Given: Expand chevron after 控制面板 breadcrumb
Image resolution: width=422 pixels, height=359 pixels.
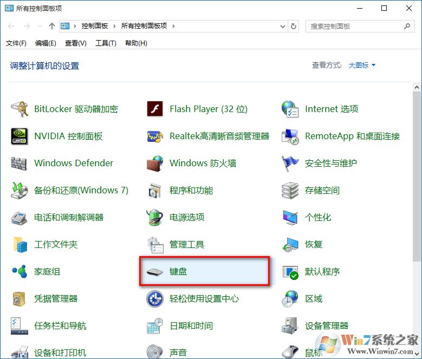Looking at the screenshot, I should click(x=114, y=26).
